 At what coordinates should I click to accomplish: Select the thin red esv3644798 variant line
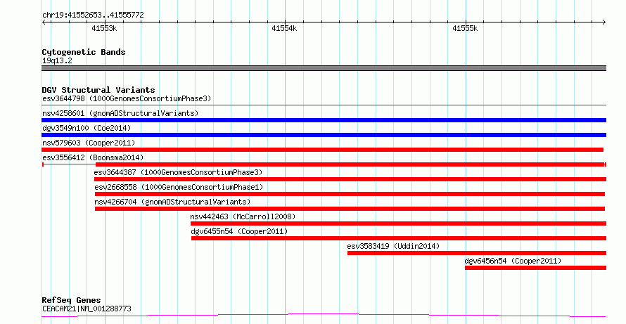click(324, 105)
